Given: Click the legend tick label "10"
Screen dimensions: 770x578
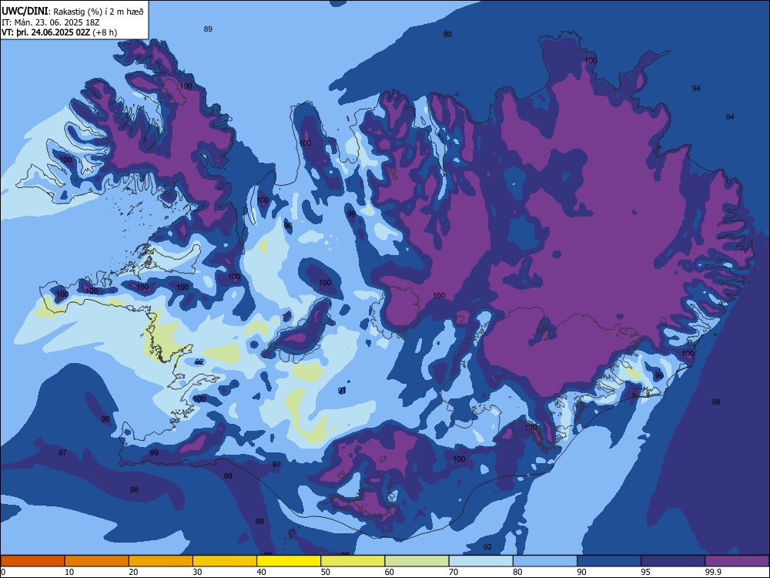Looking at the screenshot, I should (69, 572).
